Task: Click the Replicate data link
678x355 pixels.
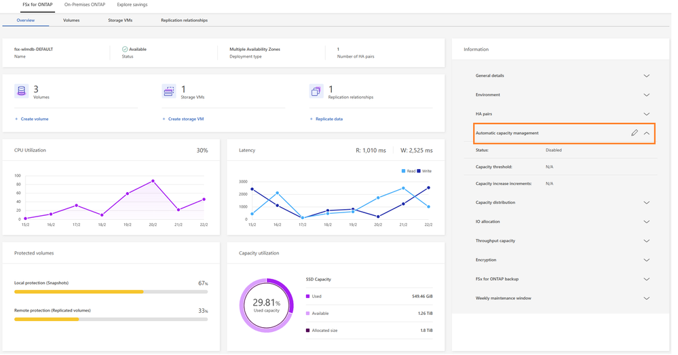Action: coord(328,119)
